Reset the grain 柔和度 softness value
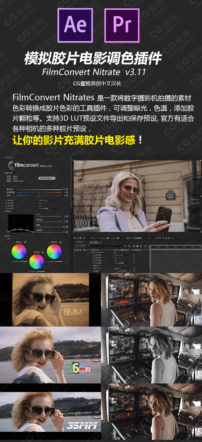This screenshot has height=442, width=202. point(67,222)
